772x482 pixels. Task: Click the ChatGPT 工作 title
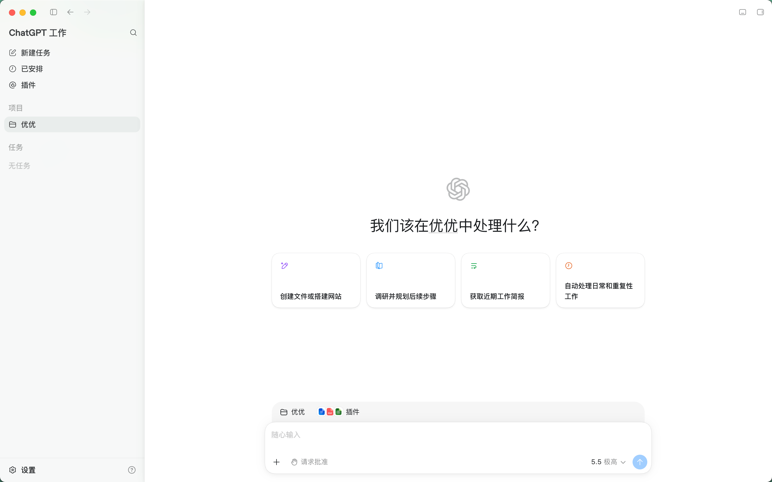pyautogui.click(x=38, y=33)
